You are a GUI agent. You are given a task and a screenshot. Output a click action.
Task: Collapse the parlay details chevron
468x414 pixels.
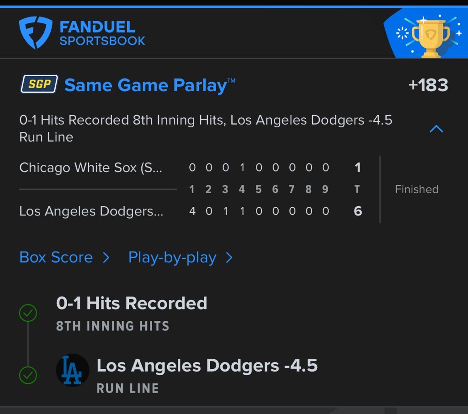coord(436,129)
